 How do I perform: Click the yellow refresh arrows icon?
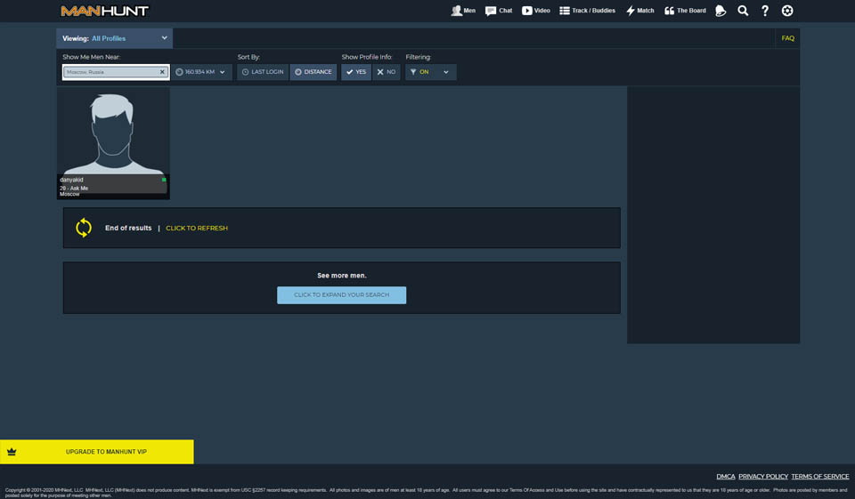tap(84, 228)
